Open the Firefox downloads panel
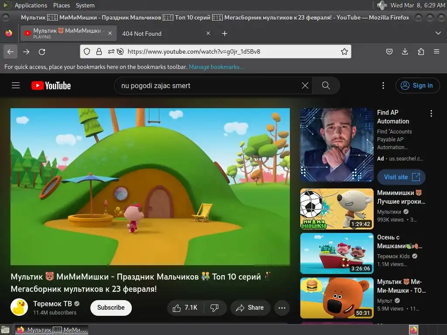This screenshot has width=447, height=335. tap(405, 51)
